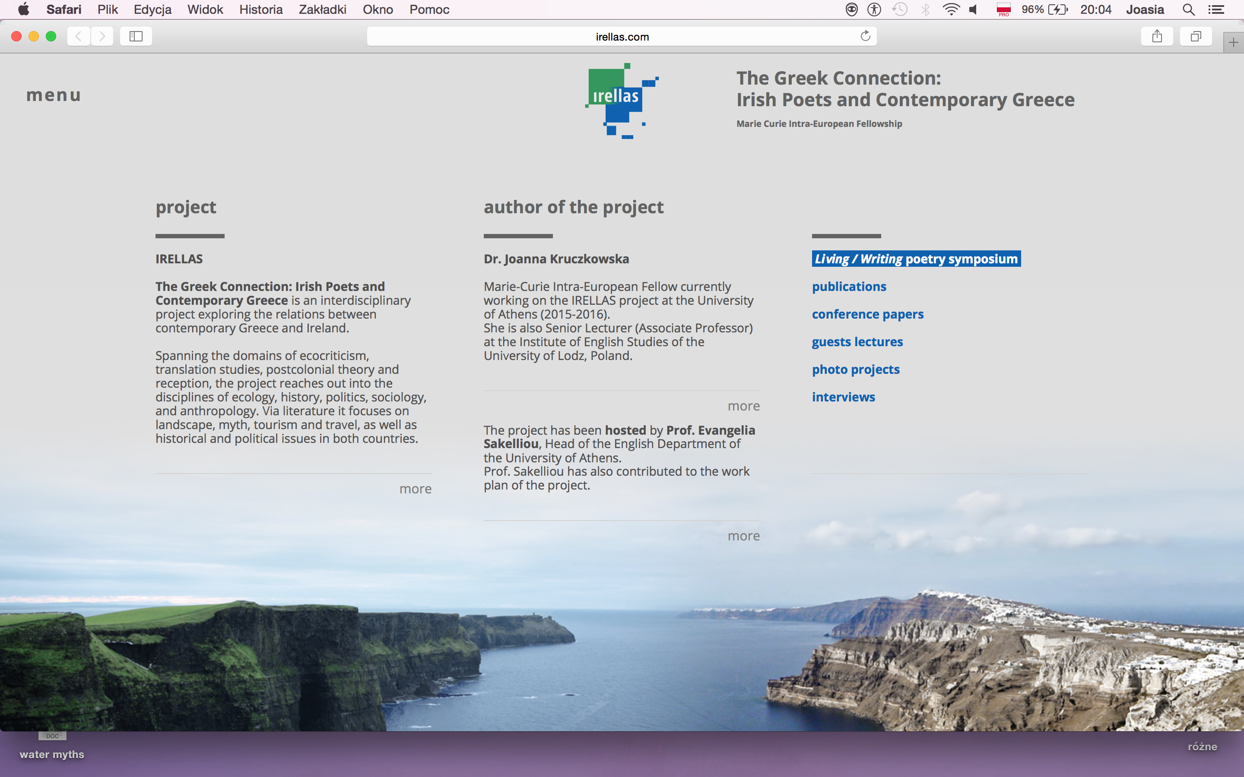The width and height of the screenshot is (1244, 777).
Task: Add a new tab with plus button
Action: (1233, 43)
